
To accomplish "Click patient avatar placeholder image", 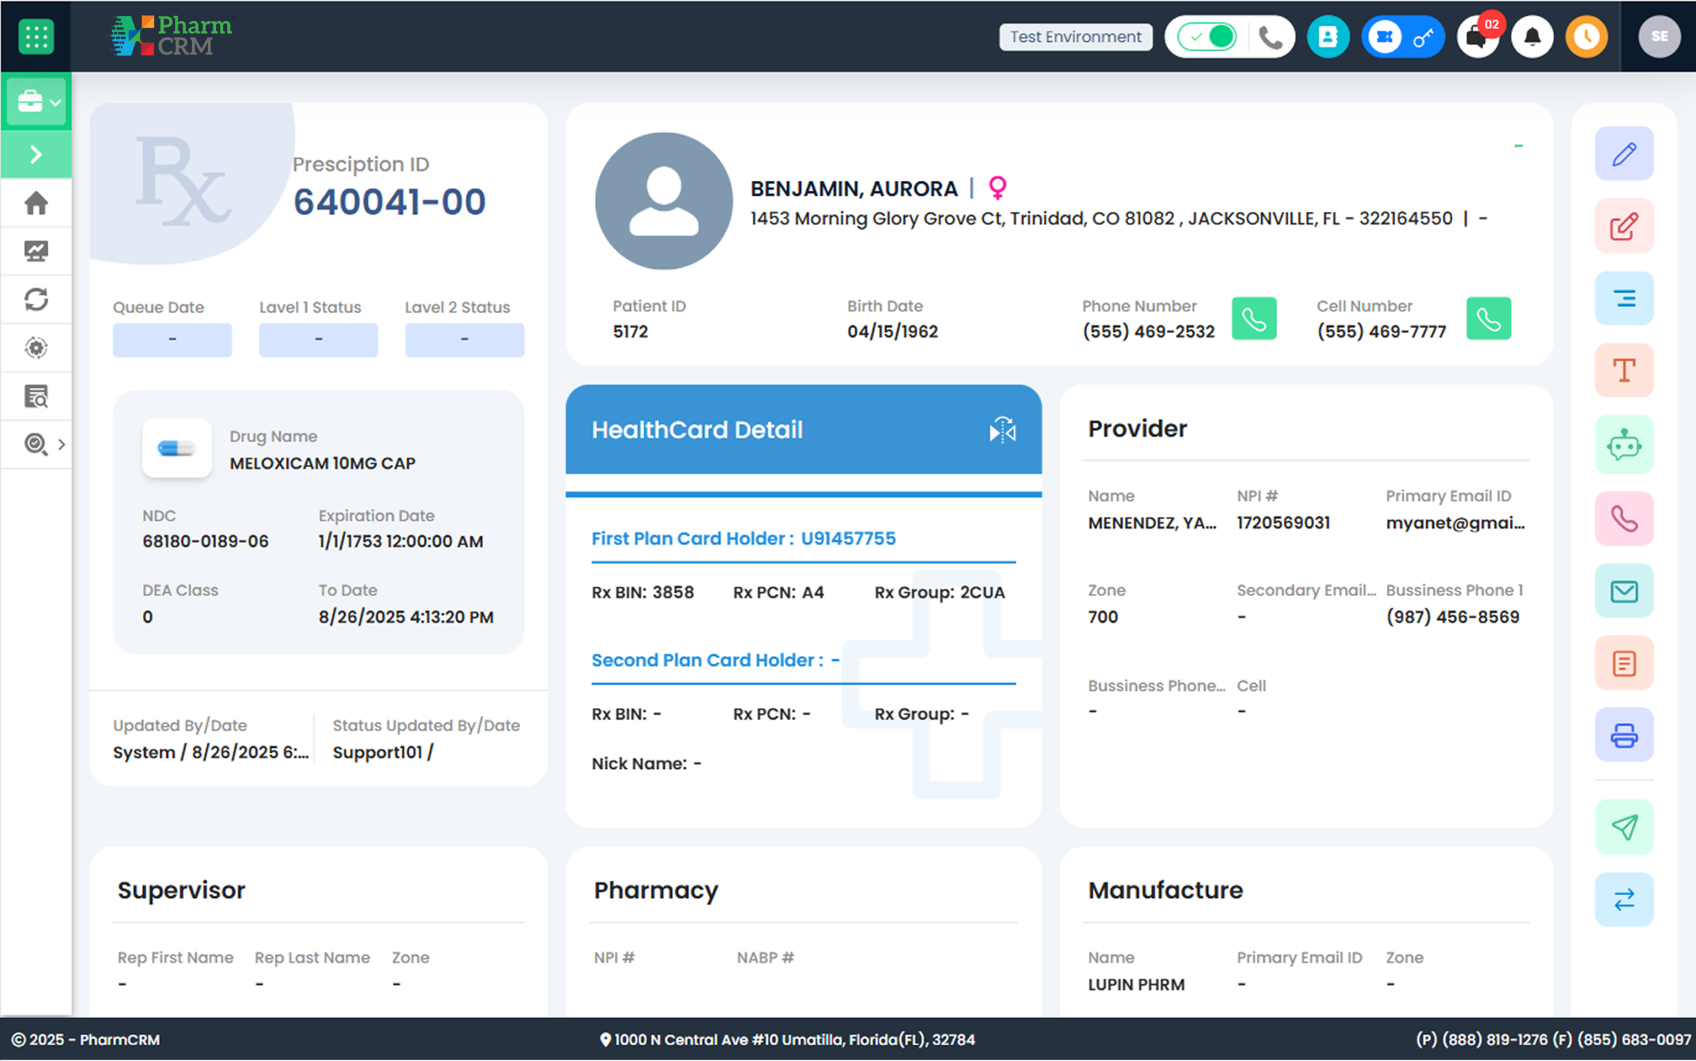I will [663, 201].
